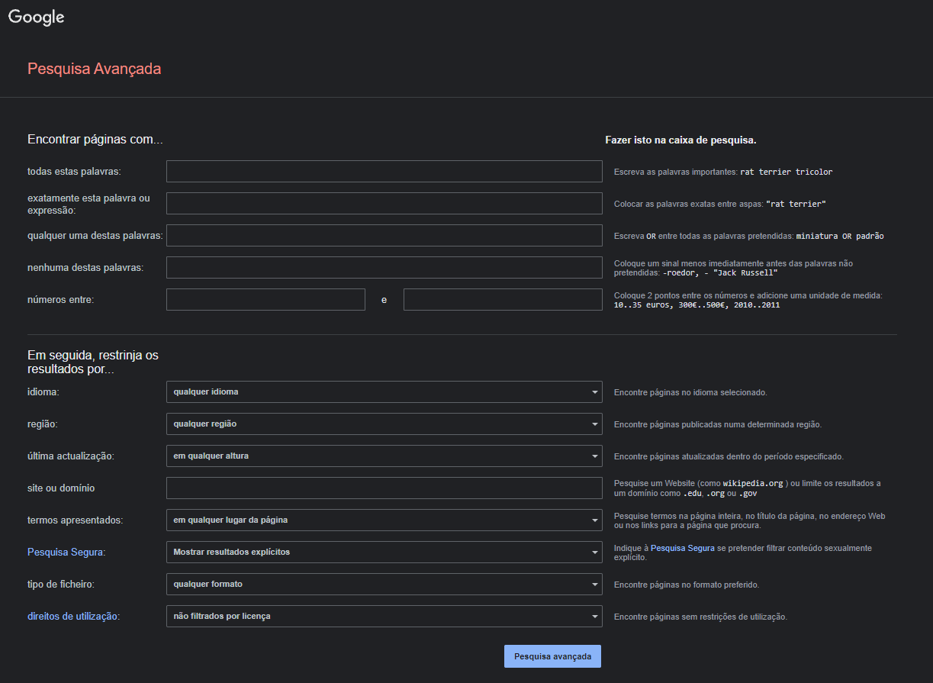Open the 'região' dropdown
The height and width of the screenshot is (683, 933).
tap(384, 424)
